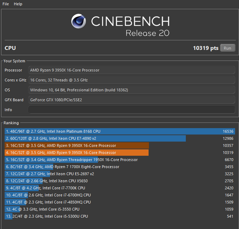The image size is (239, 229).
Task: Click the Ranking group label
Action: point(11,123)
